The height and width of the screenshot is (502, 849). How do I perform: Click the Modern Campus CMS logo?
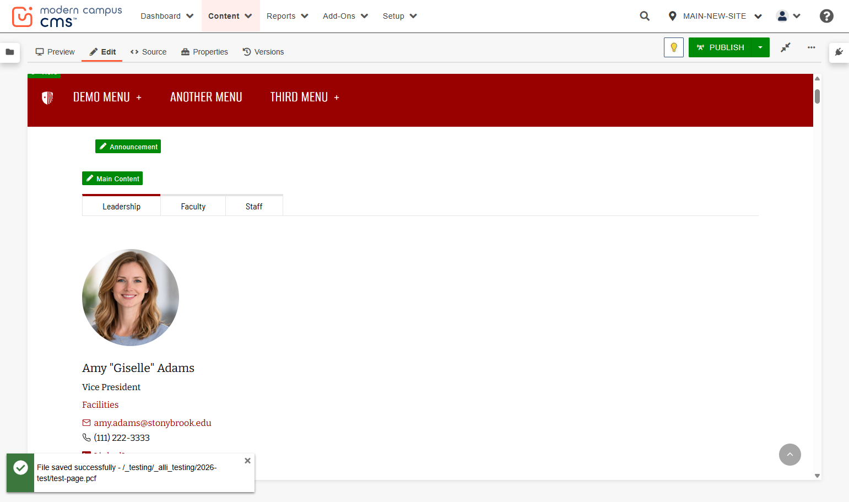67,17
